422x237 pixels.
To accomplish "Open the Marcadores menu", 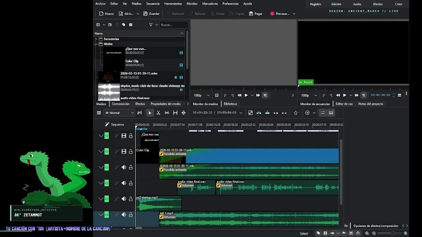I will pyautogui.click(x=210, y=4).
